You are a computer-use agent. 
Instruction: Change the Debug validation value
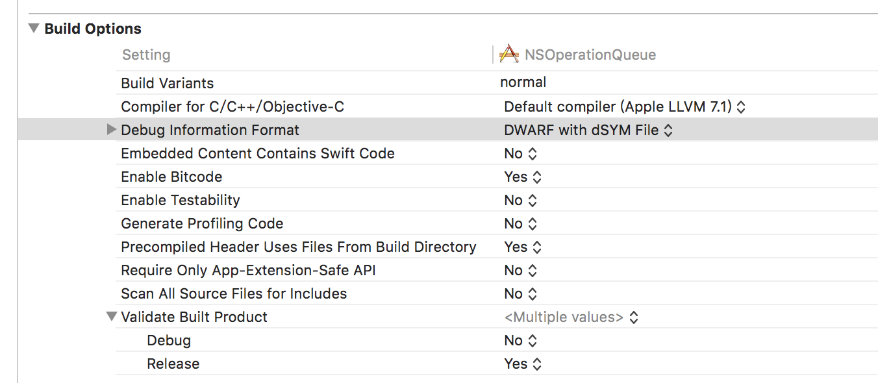coord(521,340)
